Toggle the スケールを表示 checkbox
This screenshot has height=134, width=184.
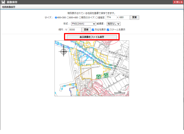[x=108, y=30]
